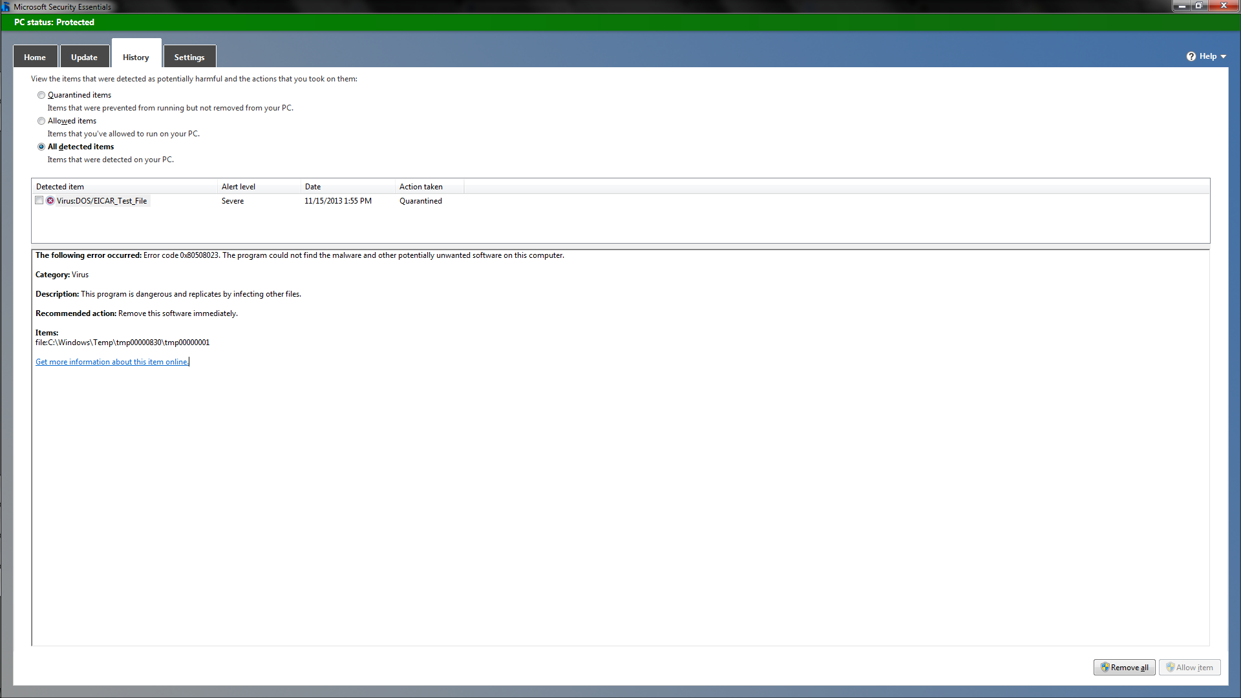Sort by Alert level column header
Screen dimensions: 1241x698
[x=259, y=187]
